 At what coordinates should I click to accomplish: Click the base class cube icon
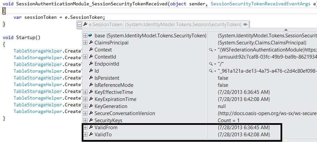(91, 36)
